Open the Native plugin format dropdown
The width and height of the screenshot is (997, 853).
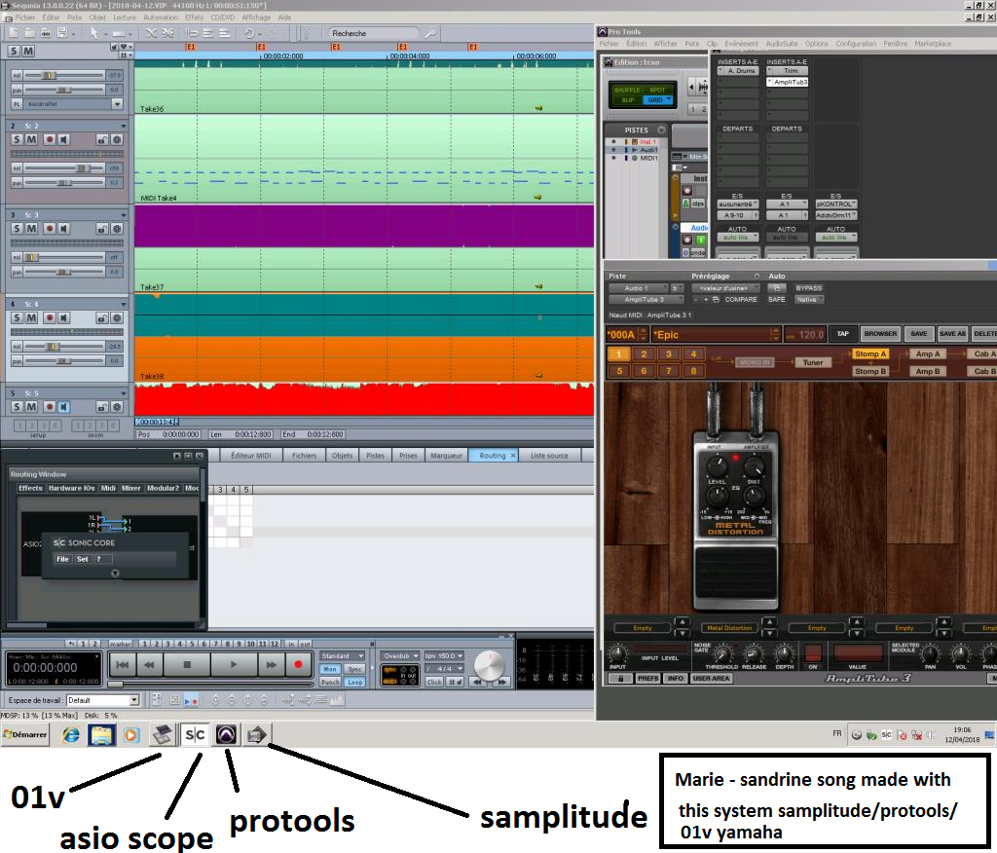[809, 300]
